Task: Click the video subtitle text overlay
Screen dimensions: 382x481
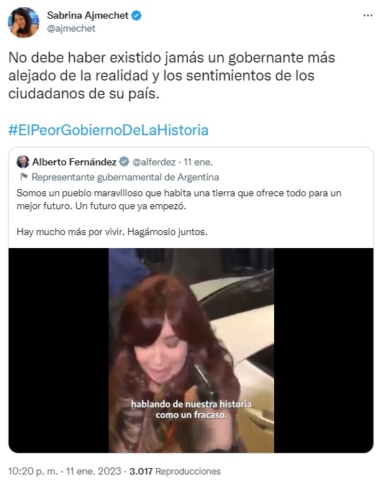Action: (x=191, y=410)
